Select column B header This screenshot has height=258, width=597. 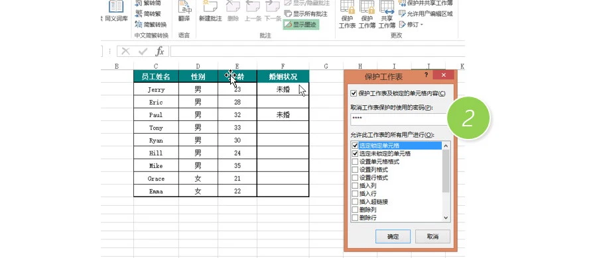[117, 66]
